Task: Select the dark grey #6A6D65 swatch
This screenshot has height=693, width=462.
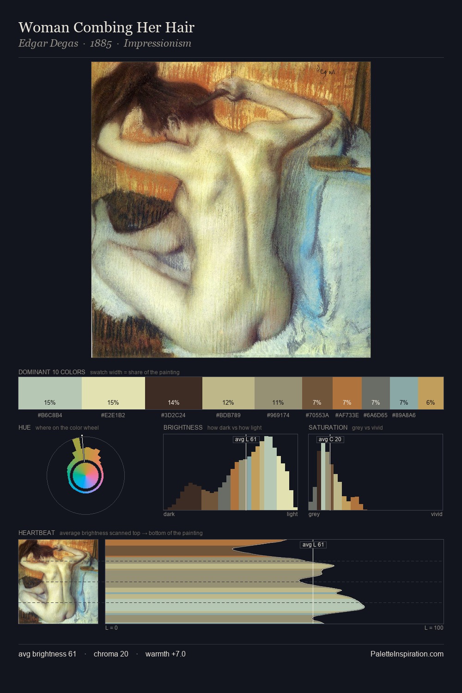Action: (x=376, y=393)
